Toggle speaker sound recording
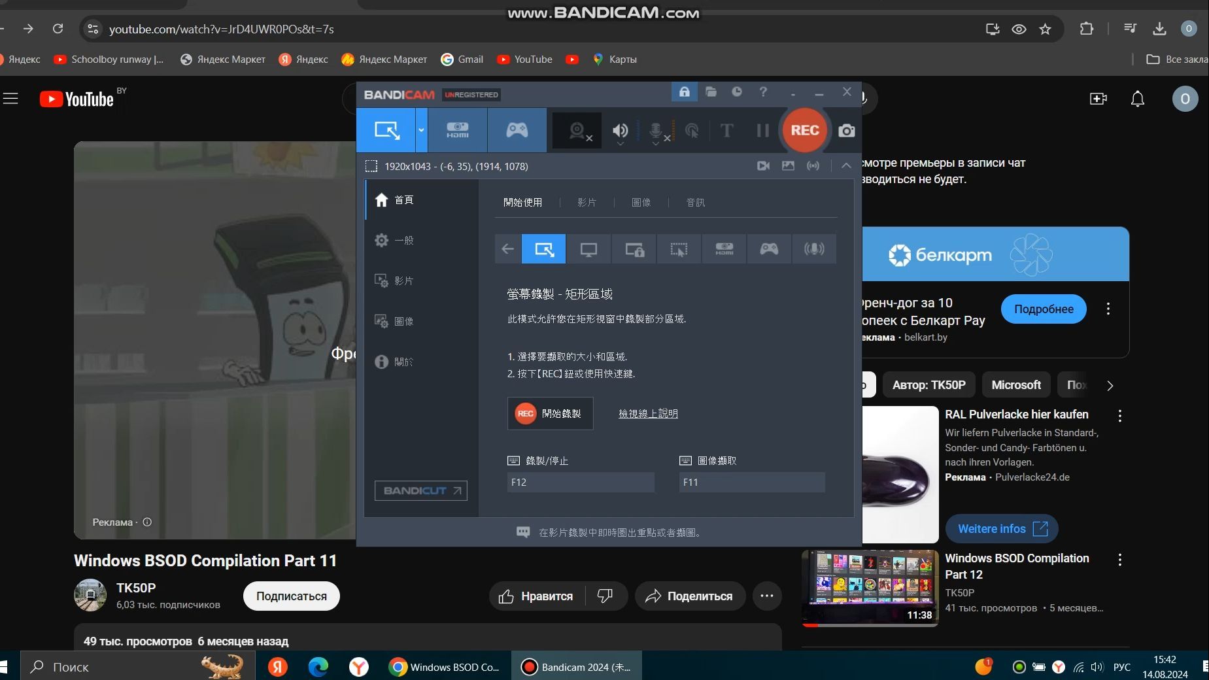 (x=620, y=131)
